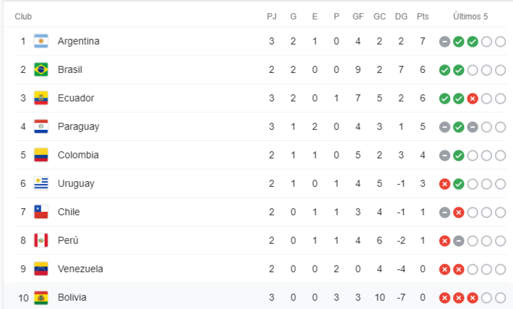Click the Paraguay flag icon
This screenshot has height=309, width=513.
pyautogui.click(x=41, y=127)
